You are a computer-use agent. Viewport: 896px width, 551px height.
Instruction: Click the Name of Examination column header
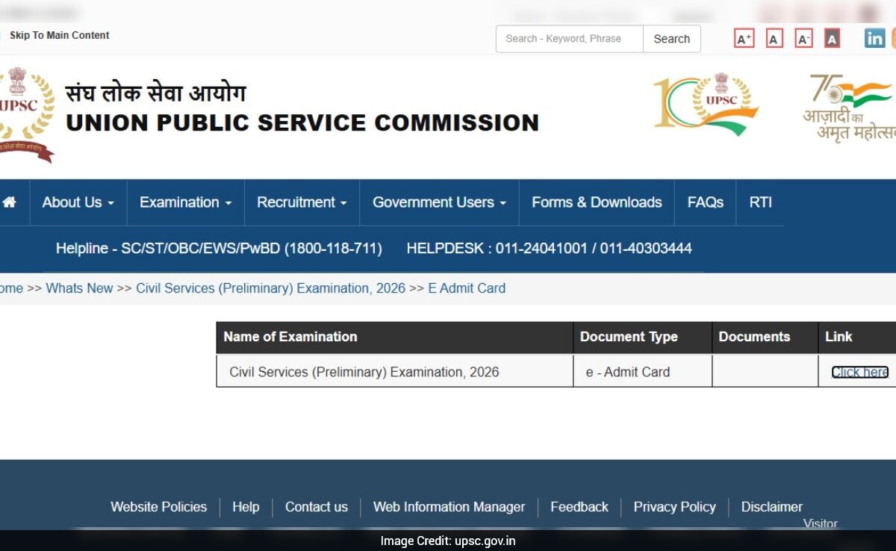(395, 337)
